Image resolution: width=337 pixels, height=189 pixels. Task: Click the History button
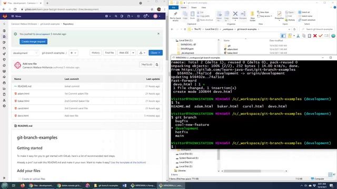coord(96,53)
